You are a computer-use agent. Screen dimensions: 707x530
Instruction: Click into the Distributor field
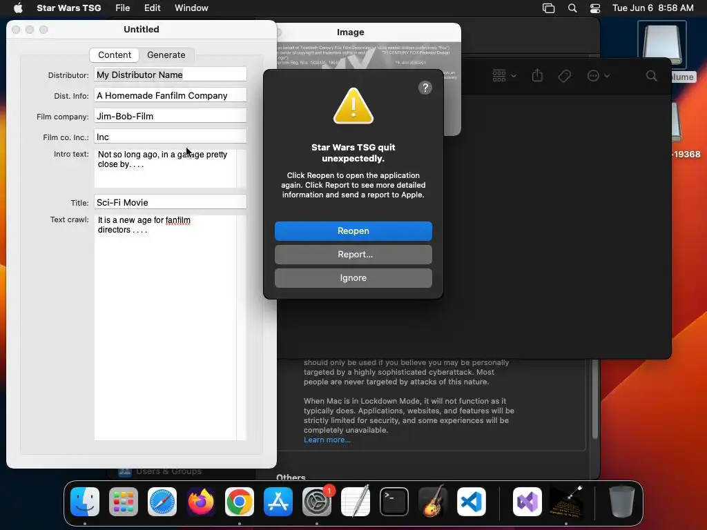click(x=170, y=75)
